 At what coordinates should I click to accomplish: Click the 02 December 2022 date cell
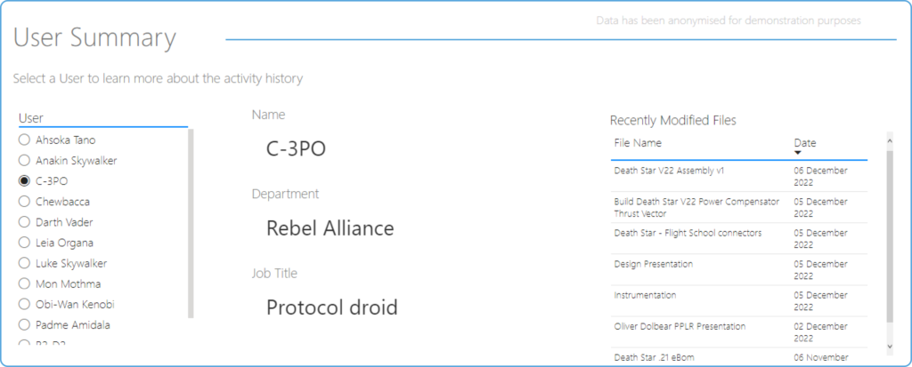(x=820, y=332)
